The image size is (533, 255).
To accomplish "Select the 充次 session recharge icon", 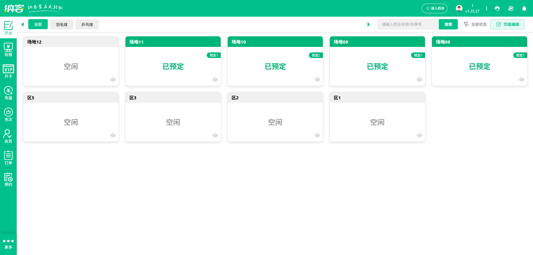I will 8,114.
